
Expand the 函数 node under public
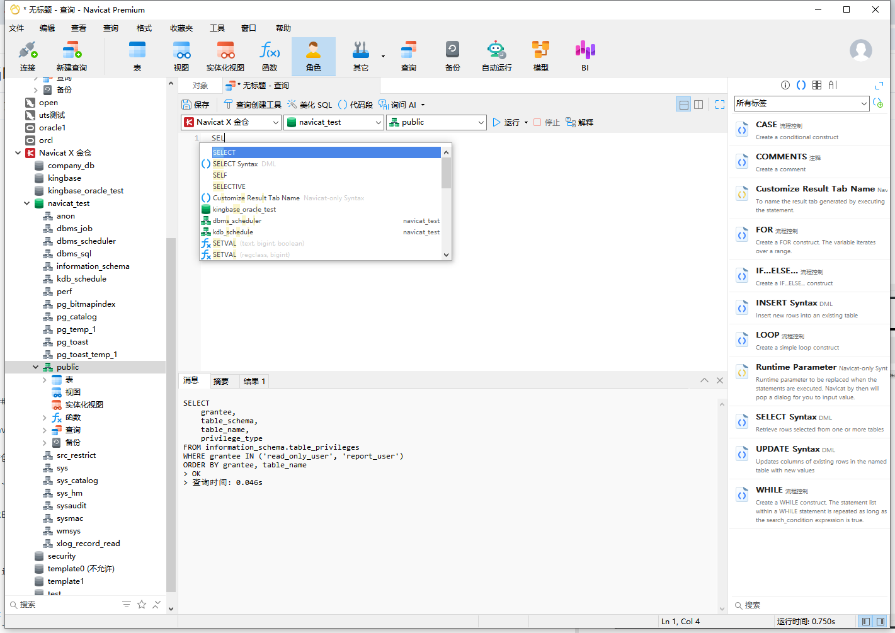point(44,418)
